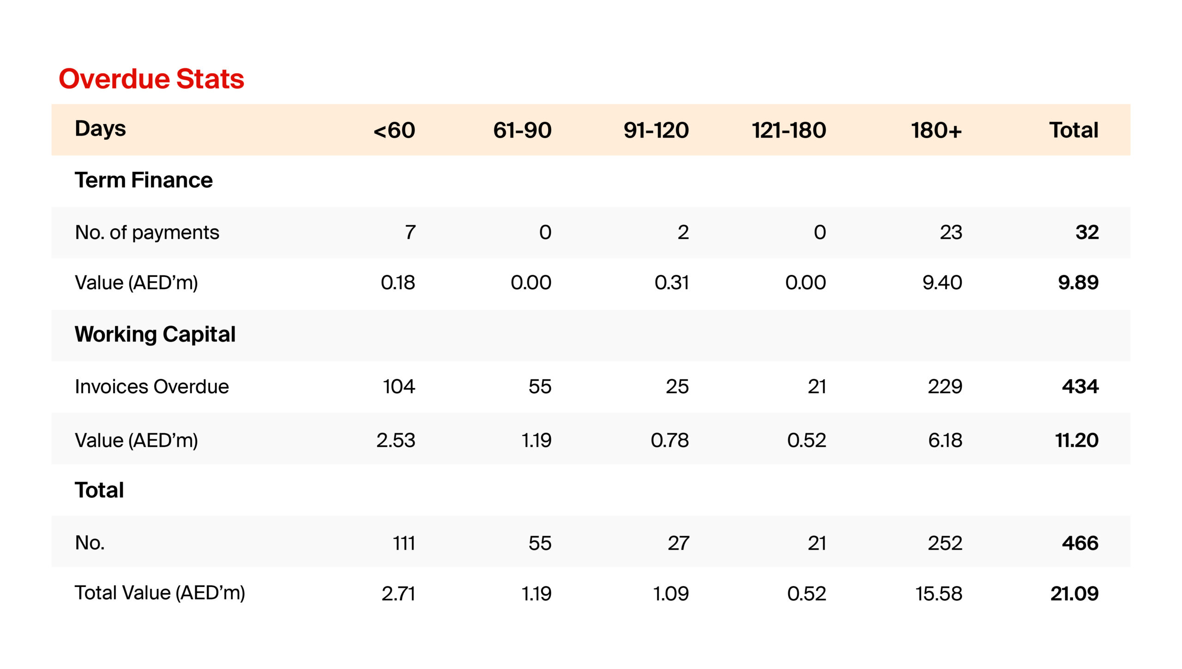Click the 61-90 column header
Viewport: 1182px width, 669px height.
(x=522, y=131)
